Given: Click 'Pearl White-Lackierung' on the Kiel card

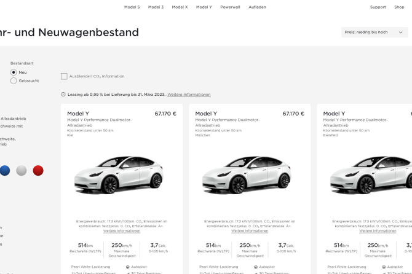Looking at the screenshot, I should [x=90, y=267].
